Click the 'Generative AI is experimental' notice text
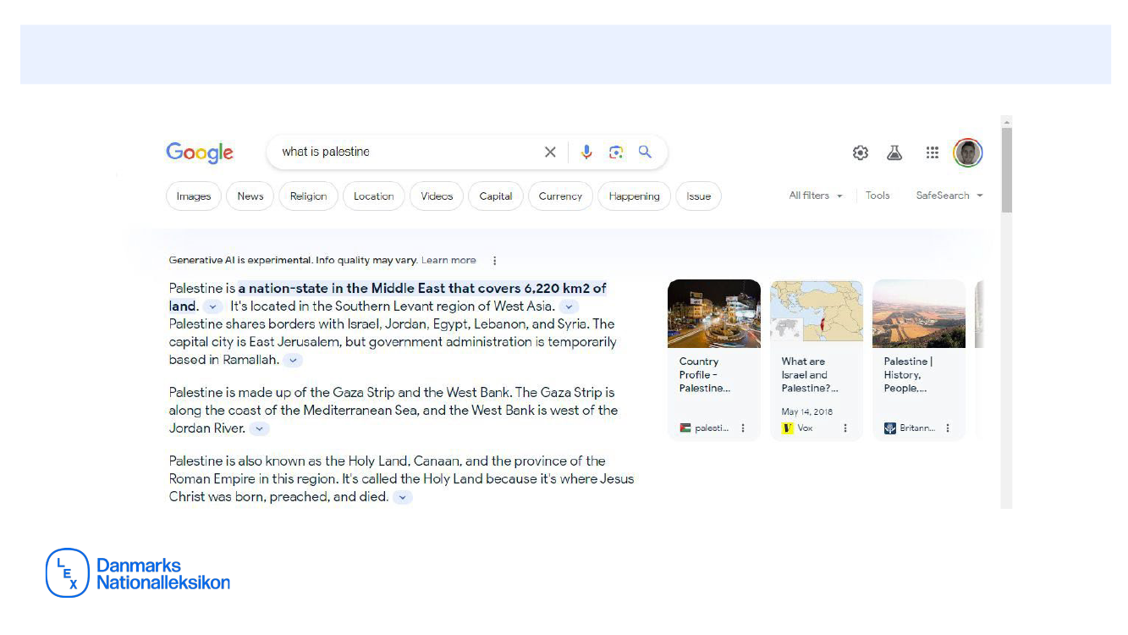This screenshot has width=1128, height=635. coord(293,261)
